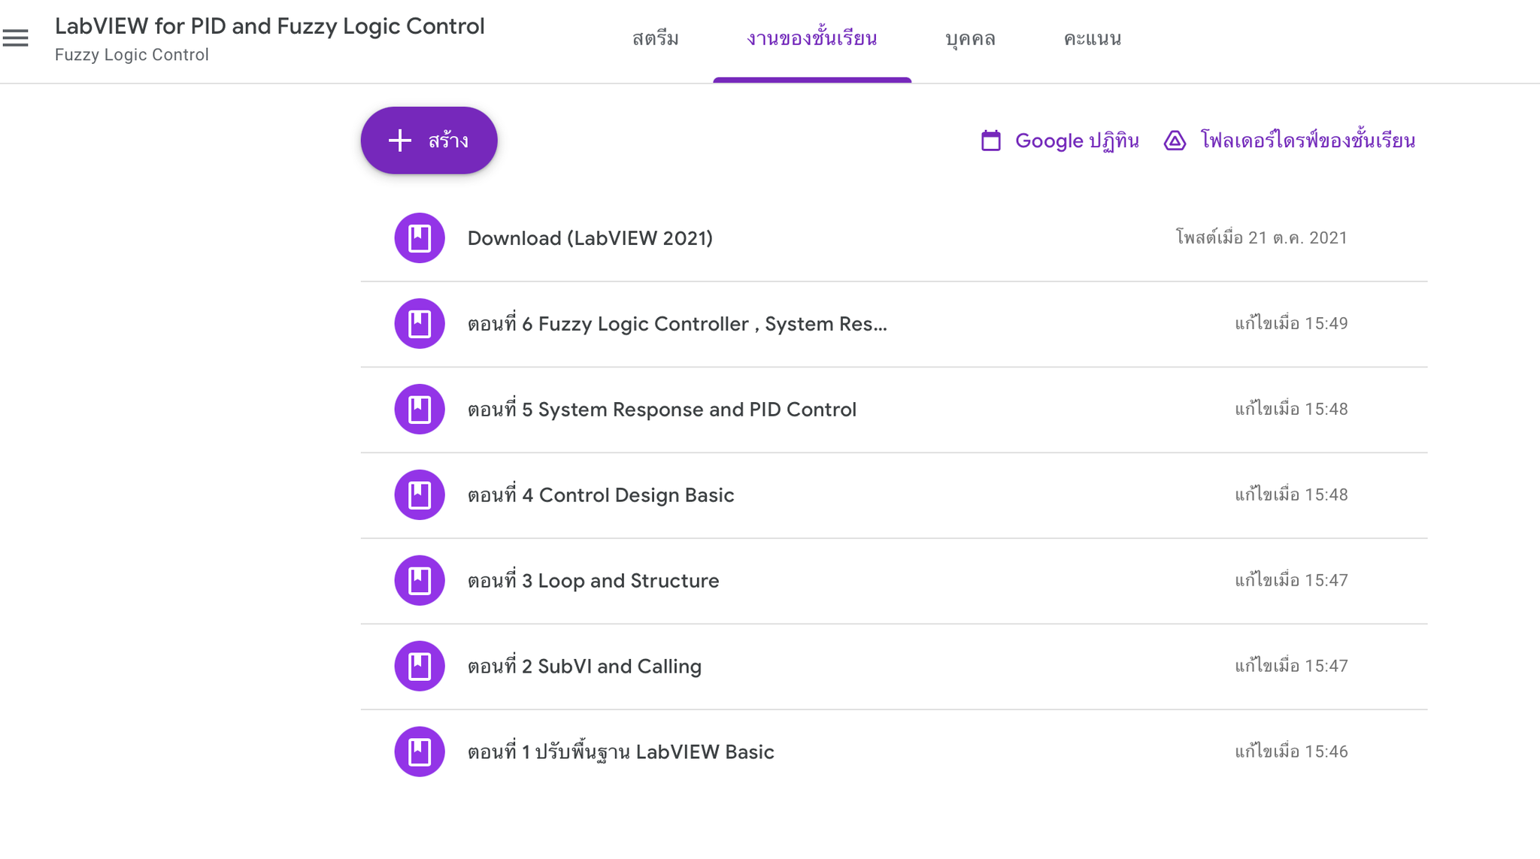The height and width of the screenshot is (859, 1540).
Task: Open the hamburger main menu
Action: click(x=15, y=38)
